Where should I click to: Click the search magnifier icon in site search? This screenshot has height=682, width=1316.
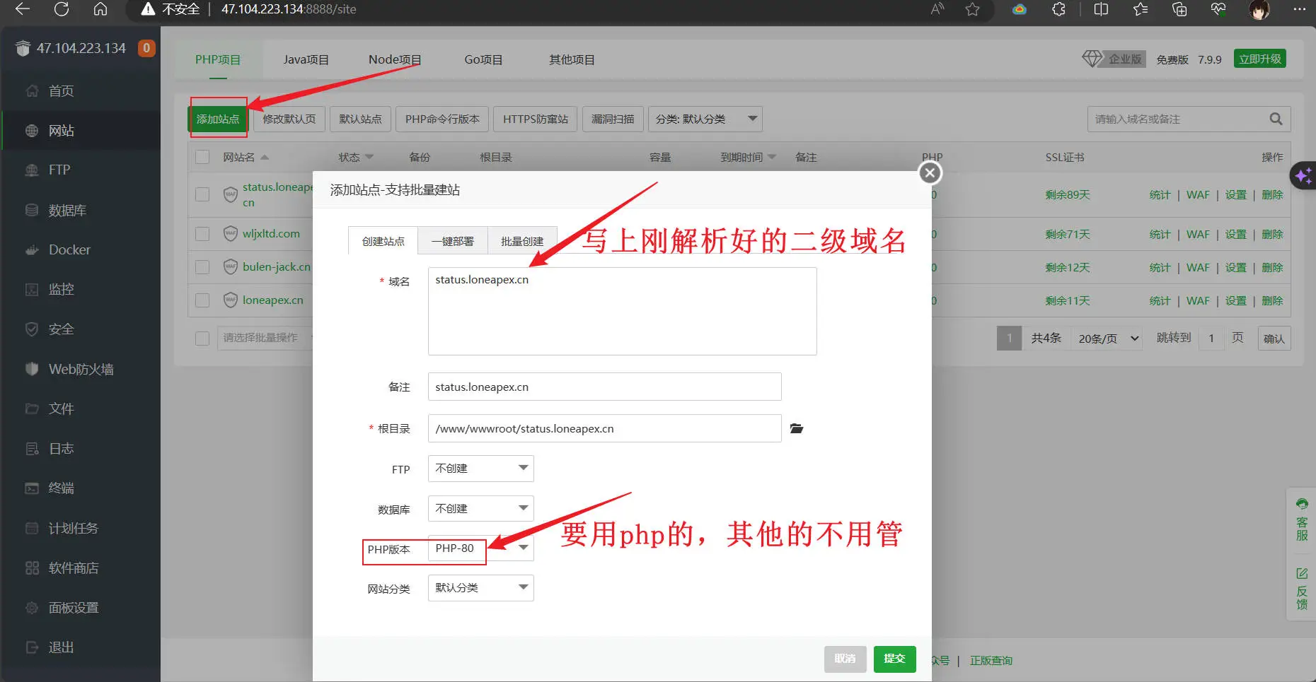click(x=1275, y=119)
